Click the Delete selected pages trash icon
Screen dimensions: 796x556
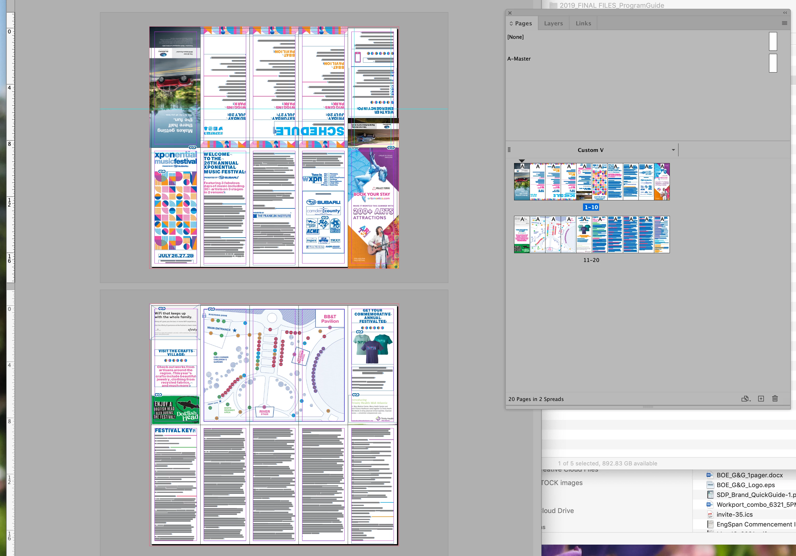point(775,399)
